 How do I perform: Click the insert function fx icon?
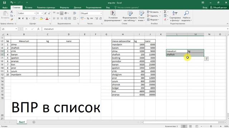(x=38, y=29)
